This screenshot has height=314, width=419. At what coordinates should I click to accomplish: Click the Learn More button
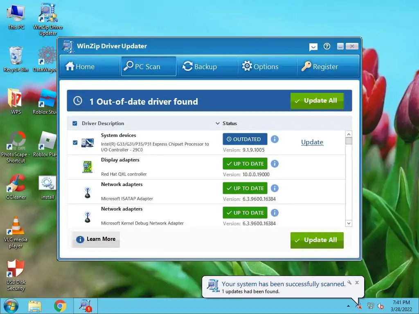coord(96,239)
